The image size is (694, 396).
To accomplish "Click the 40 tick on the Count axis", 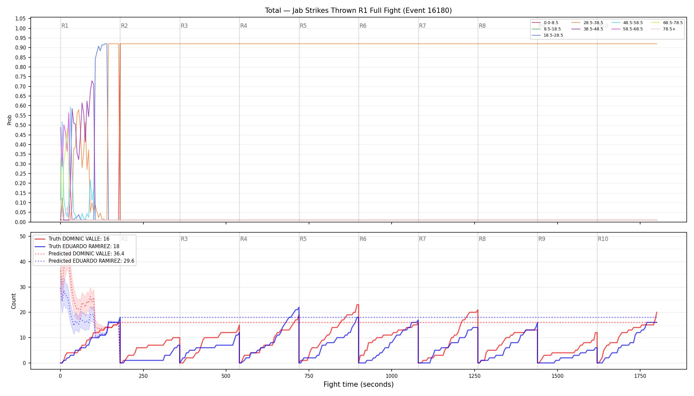I will pyautogui.click(x=23, y=262).
